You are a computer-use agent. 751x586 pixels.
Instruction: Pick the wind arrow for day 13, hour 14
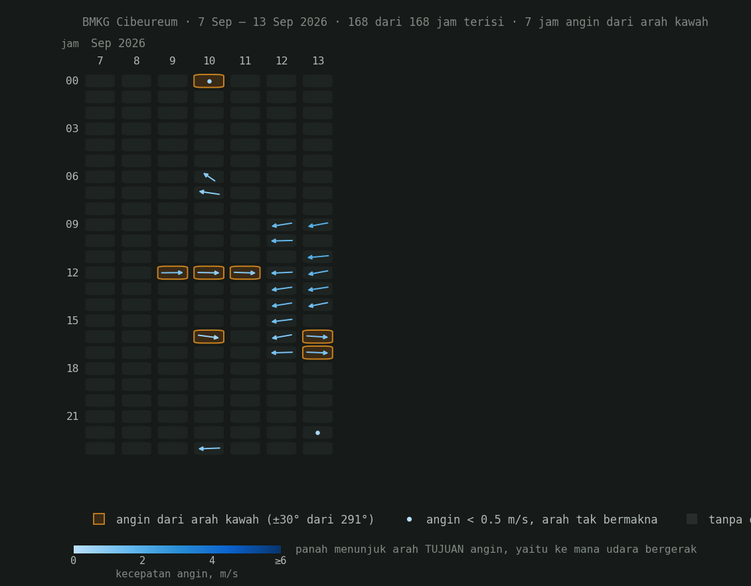[318, 305]
